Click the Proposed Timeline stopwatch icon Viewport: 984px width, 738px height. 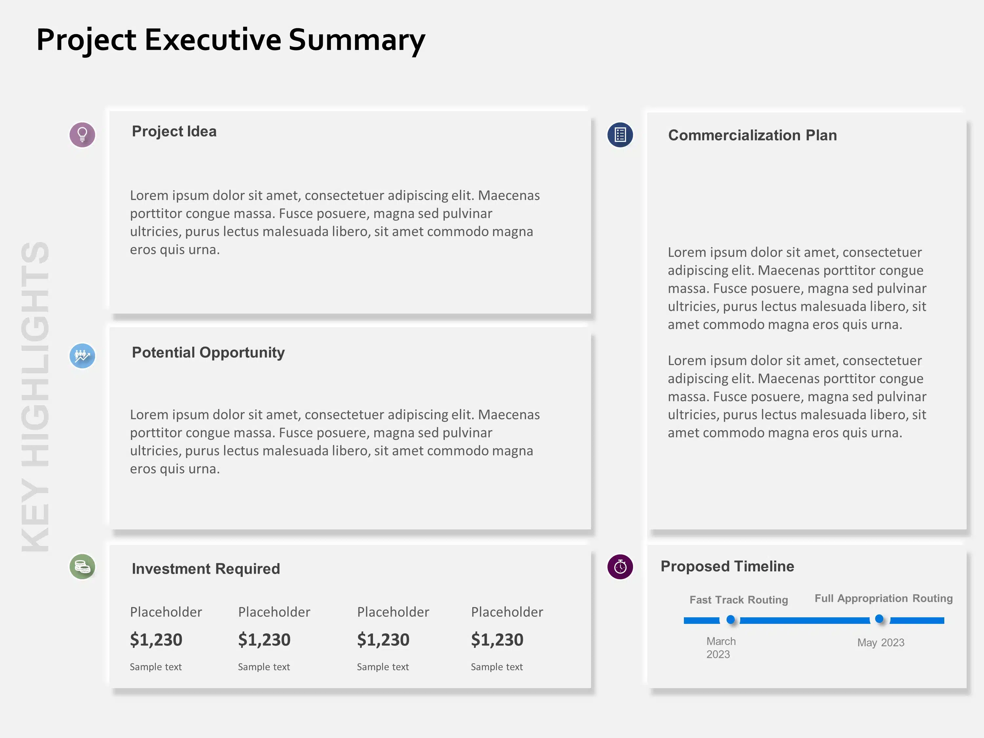(620, 565)
